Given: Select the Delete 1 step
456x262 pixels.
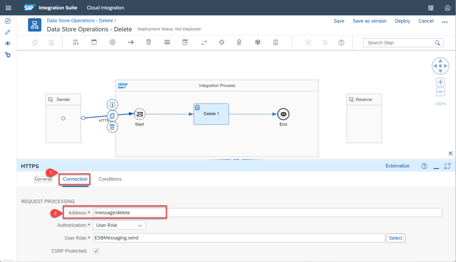Looking at the screenshot, I should pyautogui.click(x=211, y=114).
